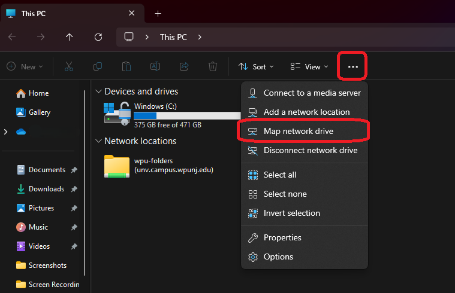Choose Add a network location

[305, 112]
